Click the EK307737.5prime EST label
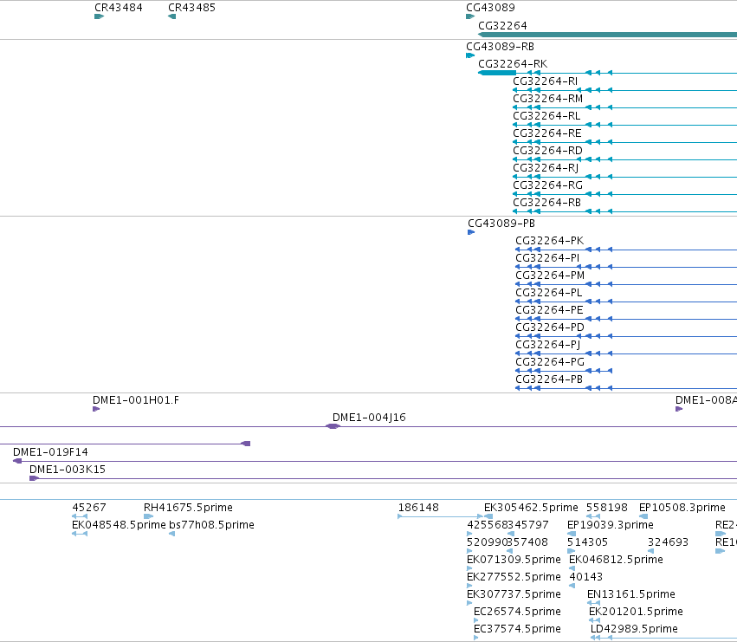 point(514,594)
